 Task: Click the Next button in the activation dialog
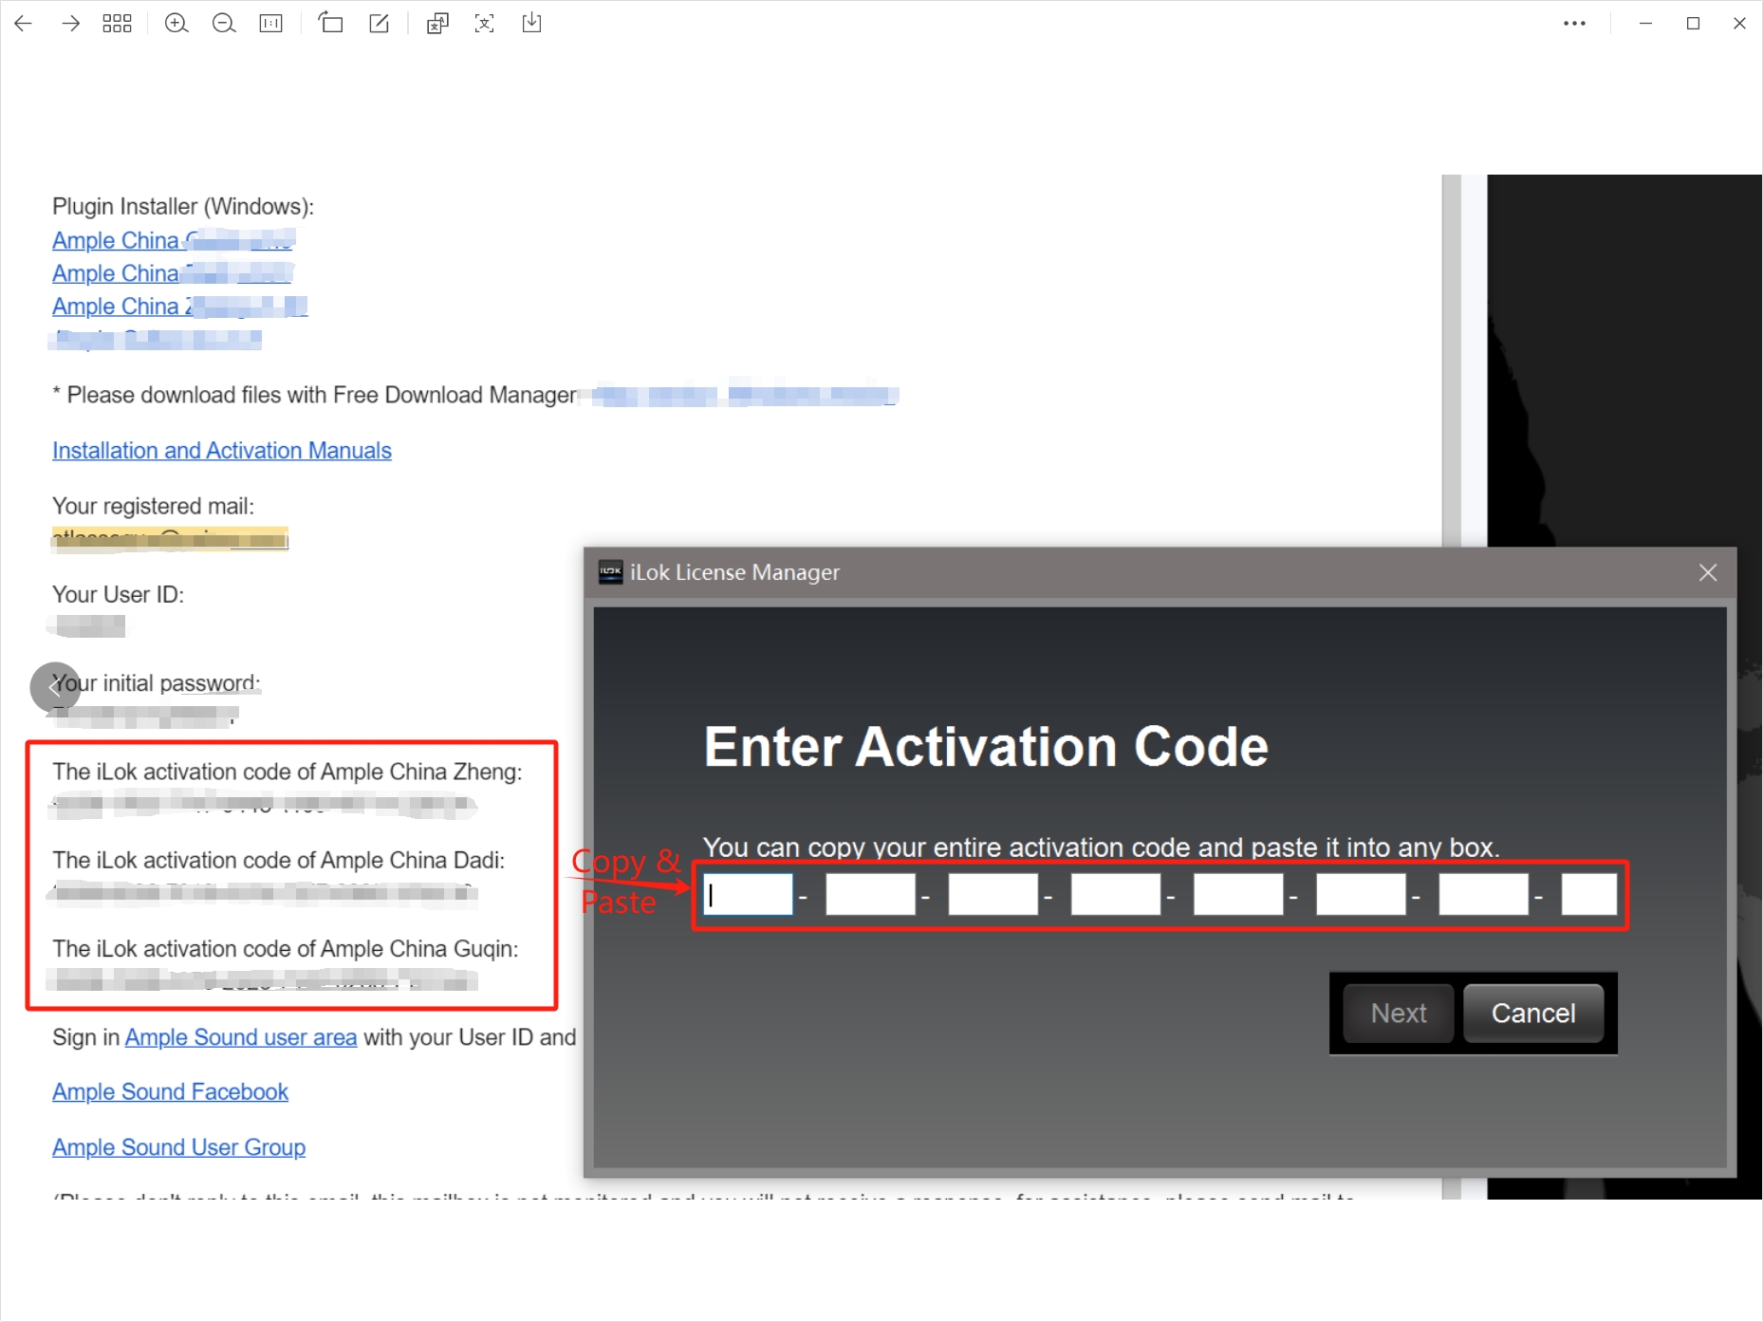click(1399, 1014)
